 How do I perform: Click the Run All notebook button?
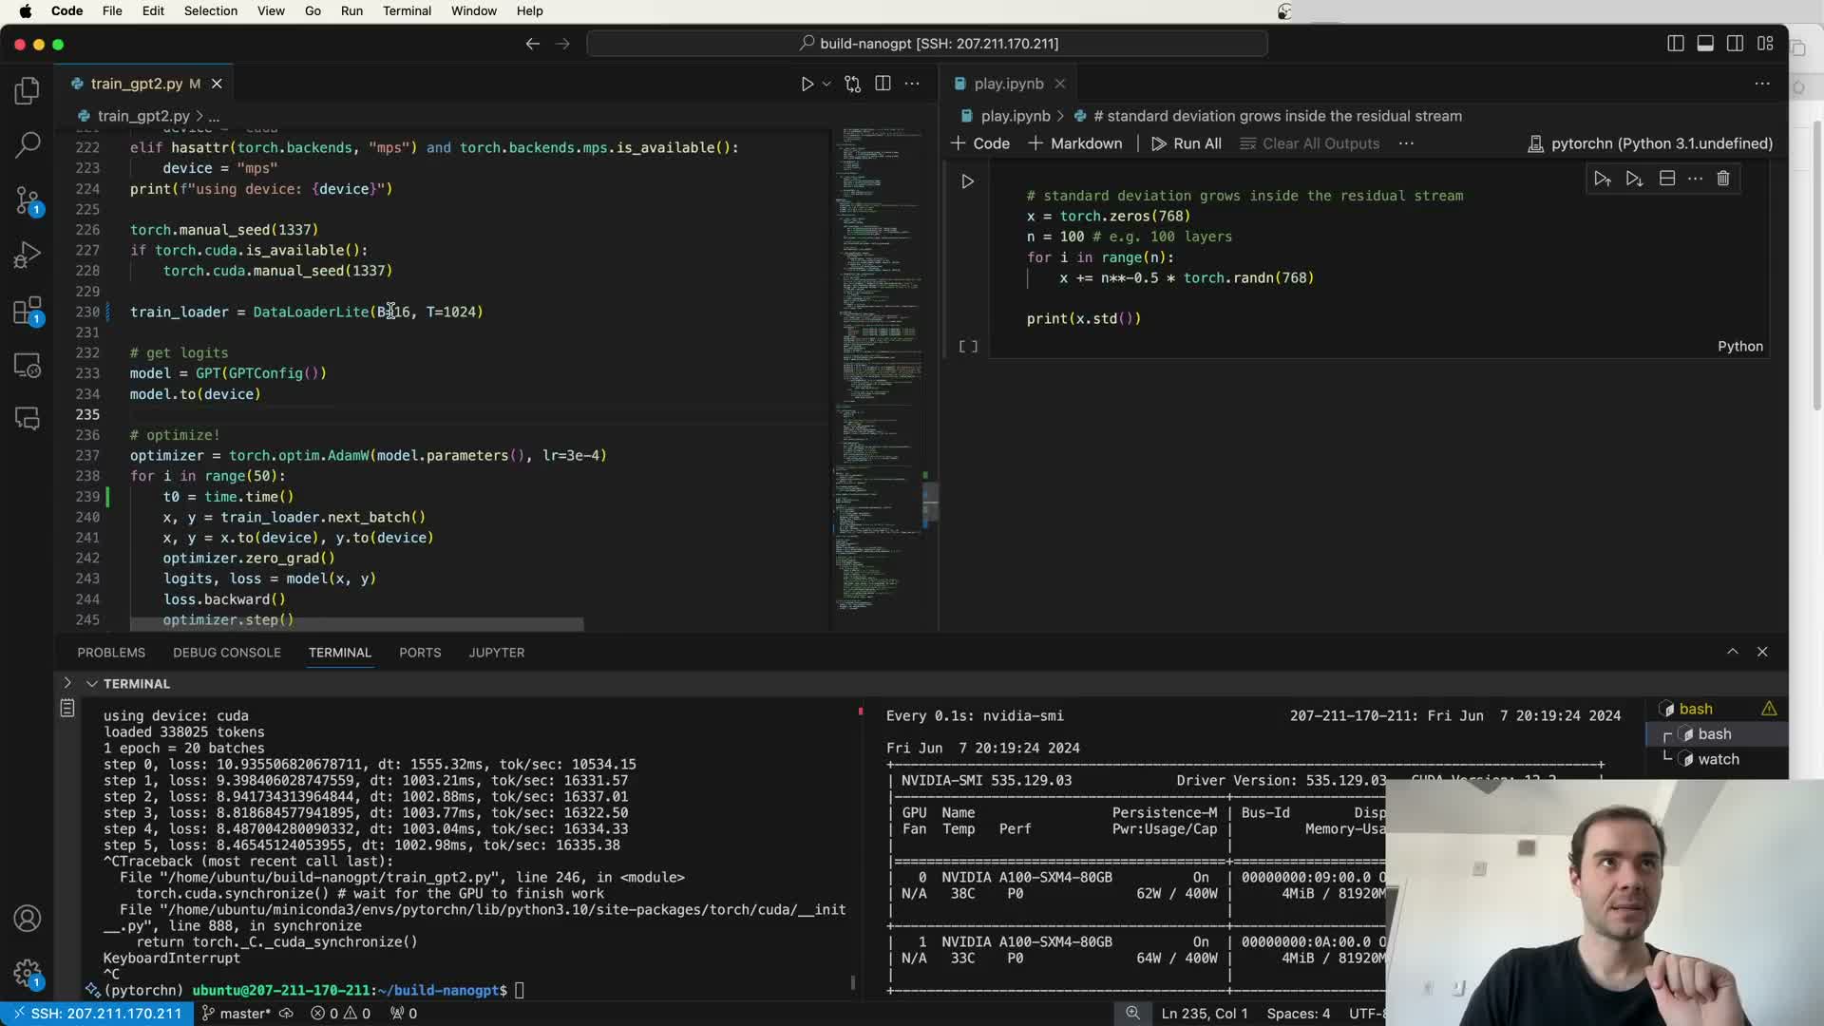1186,143
